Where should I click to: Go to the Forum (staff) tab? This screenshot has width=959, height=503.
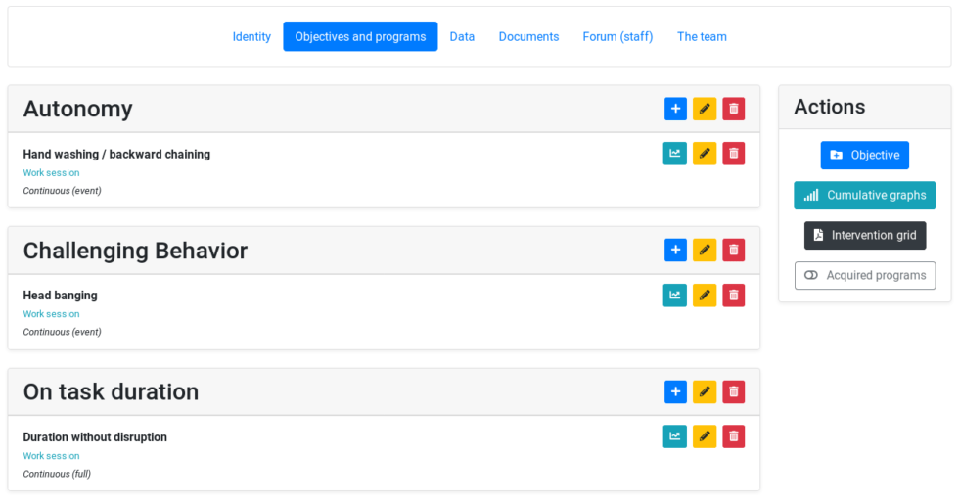coord(617,37)
